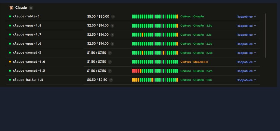Click the uptime bar for claude-sonnet-5
This screenshot has height=131, width=280.
pos(155,53)
